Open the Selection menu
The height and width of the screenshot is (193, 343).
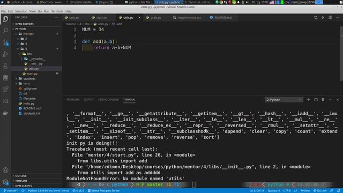pos(21,11)
